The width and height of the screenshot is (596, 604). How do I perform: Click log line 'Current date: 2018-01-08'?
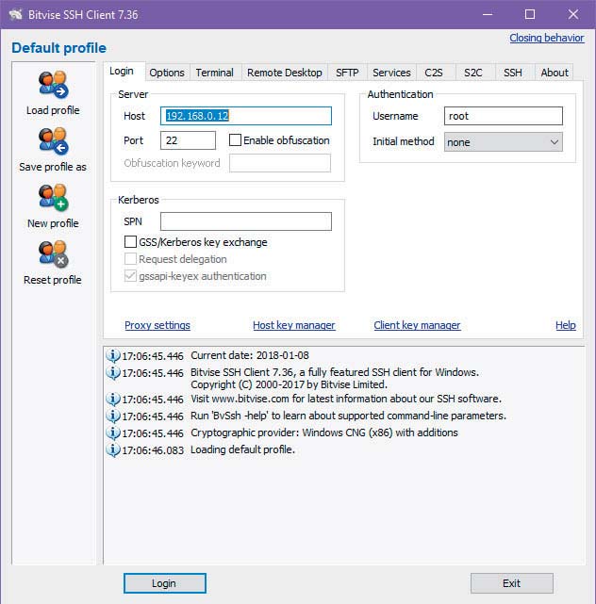[250, 355]
